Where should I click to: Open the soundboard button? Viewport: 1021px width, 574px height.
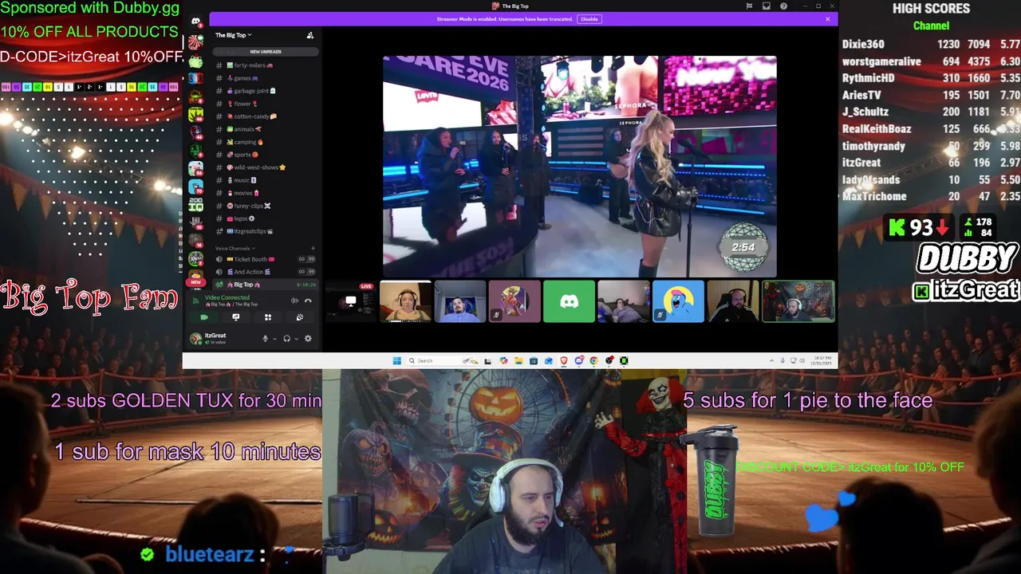(300, 317)
